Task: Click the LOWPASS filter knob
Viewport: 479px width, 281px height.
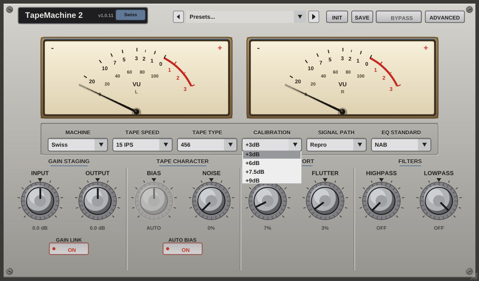Action: tap(439, 200)
